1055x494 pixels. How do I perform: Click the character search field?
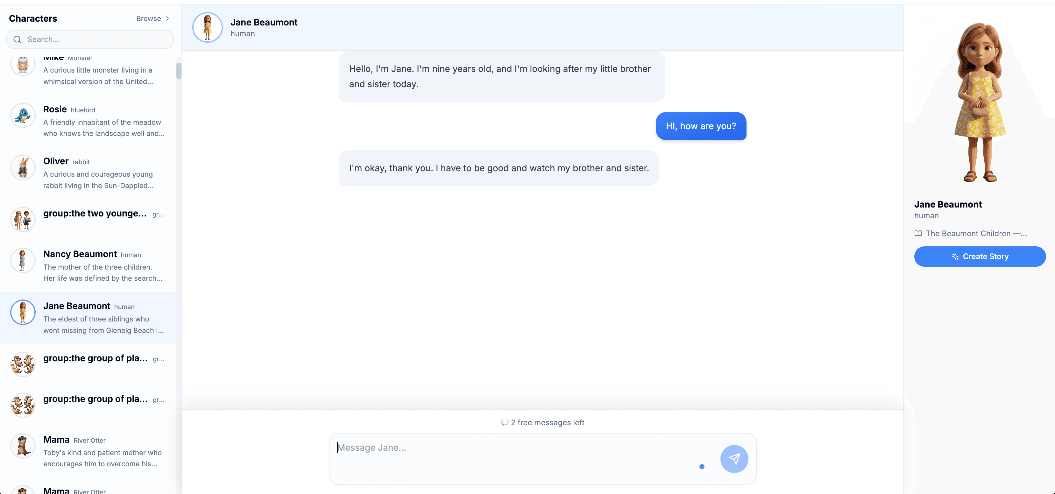click(90, 39)
